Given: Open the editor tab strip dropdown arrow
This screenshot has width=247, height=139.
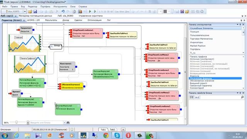Looking at the screenshot, I should (241, 20).
